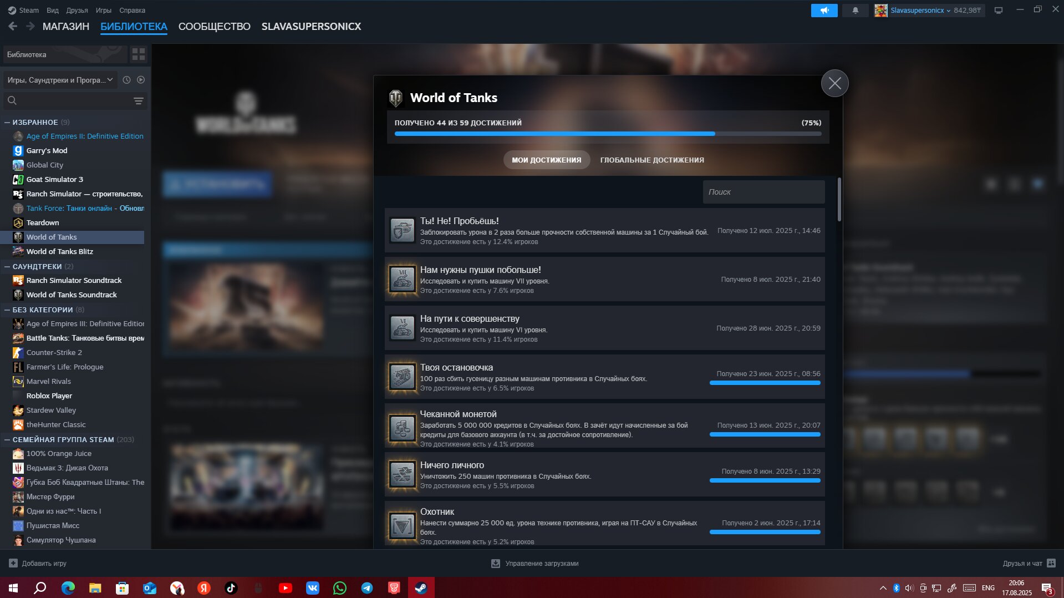This screenshot has height=598, width=1064.
Task: Click the 'Ничего личного' achievement icon
Action: [x=402, y=474]
